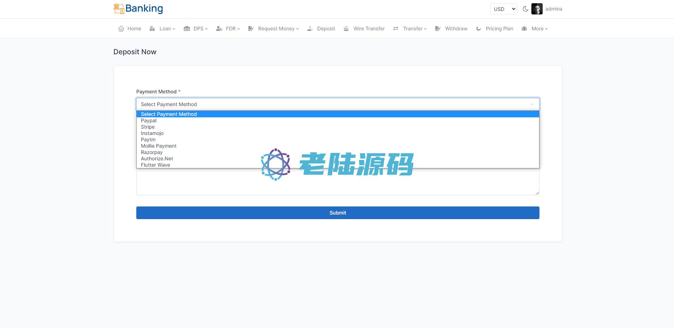Click the Loan menu icon
Image resolution: width=674 pixels, height=328 pixels.
tap(152, 29)
